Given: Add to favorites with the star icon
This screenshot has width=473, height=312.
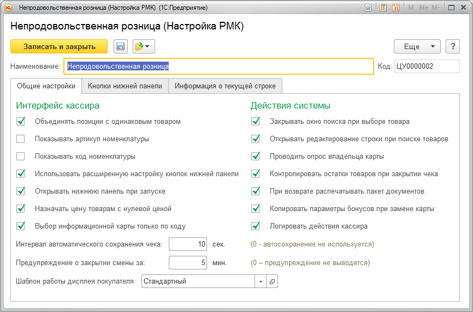Looking at the screenshot, I should (x=369, y=8).
